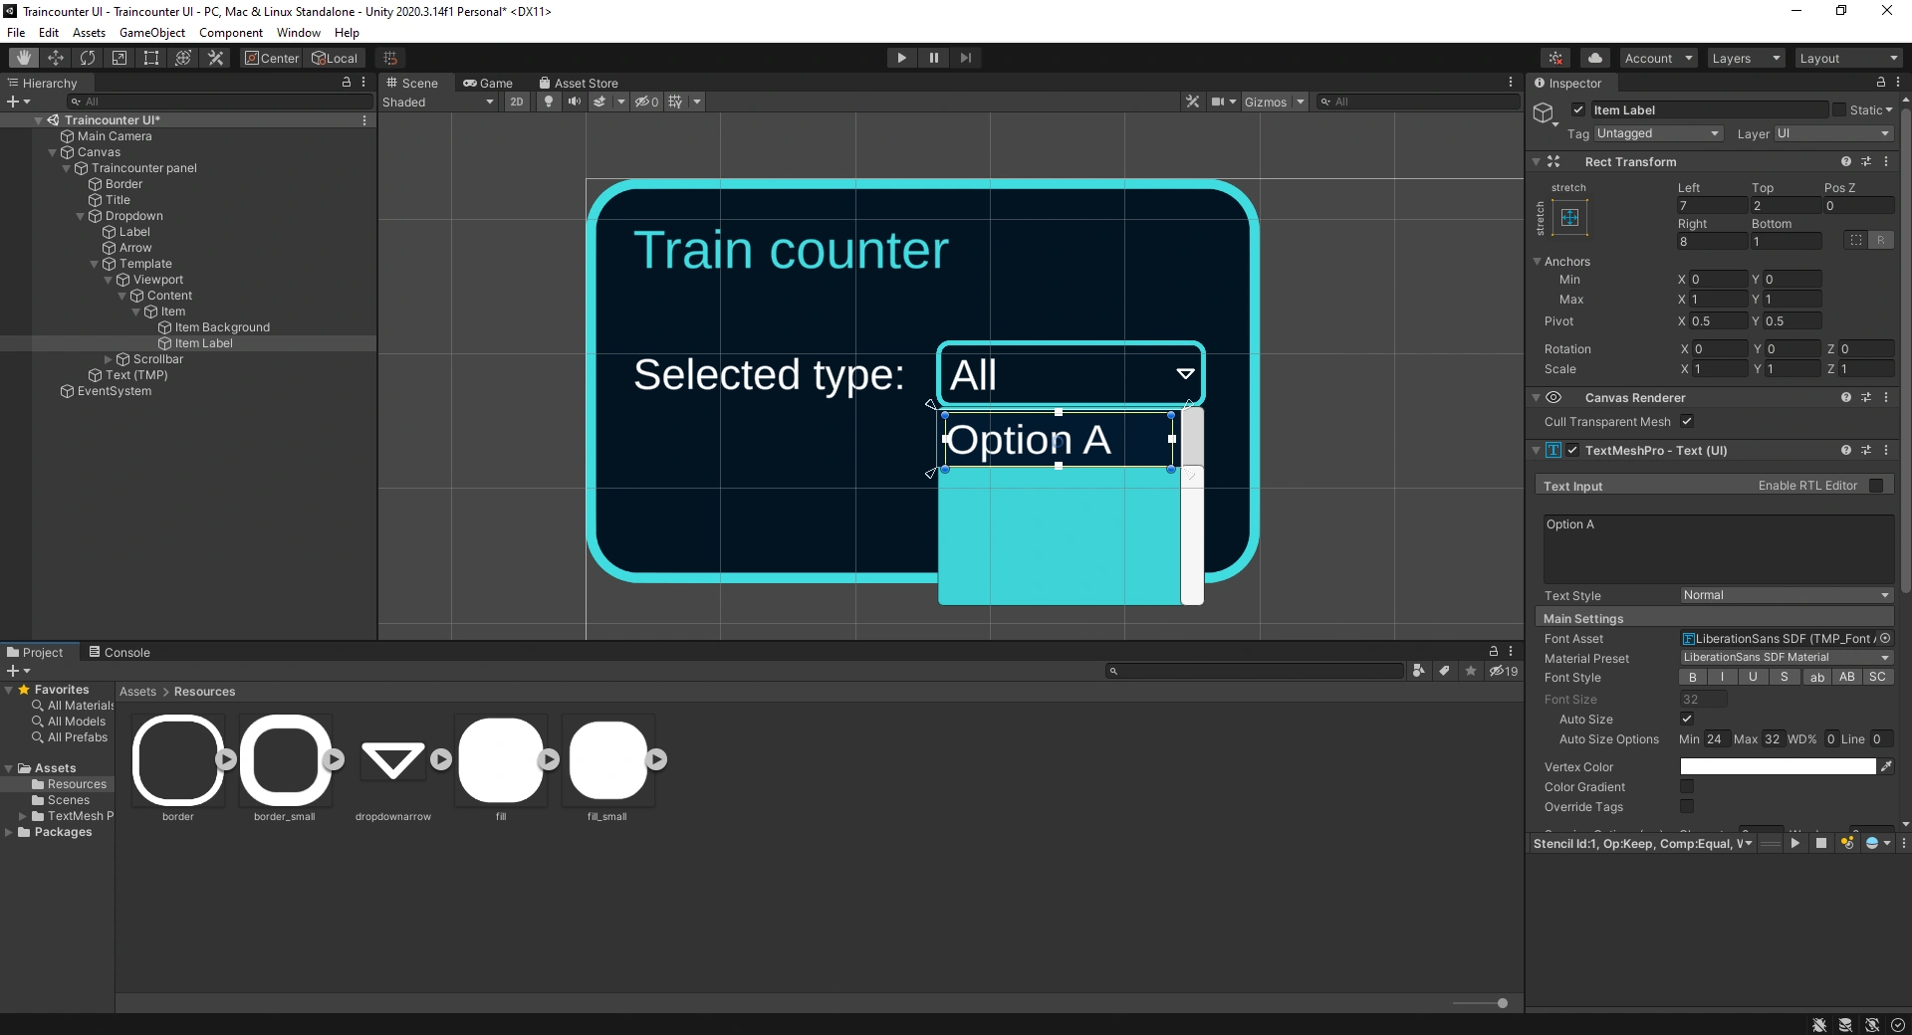
Task: Select the Move tool
Action: [x=56, y=58]
